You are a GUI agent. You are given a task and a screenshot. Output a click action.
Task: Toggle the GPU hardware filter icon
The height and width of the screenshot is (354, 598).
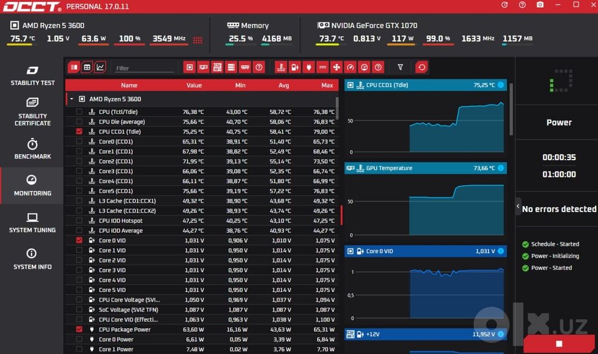pos(203,68)
